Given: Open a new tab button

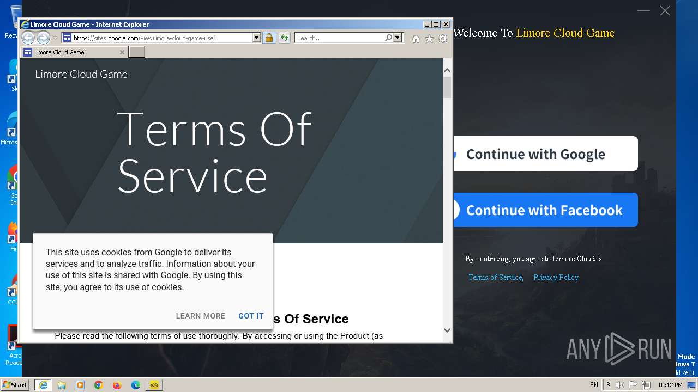Looking at the screenshot, I should click(x=137, y=52).
